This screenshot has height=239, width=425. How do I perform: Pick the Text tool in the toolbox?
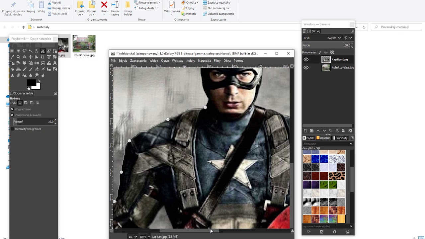tap(55, 63)
